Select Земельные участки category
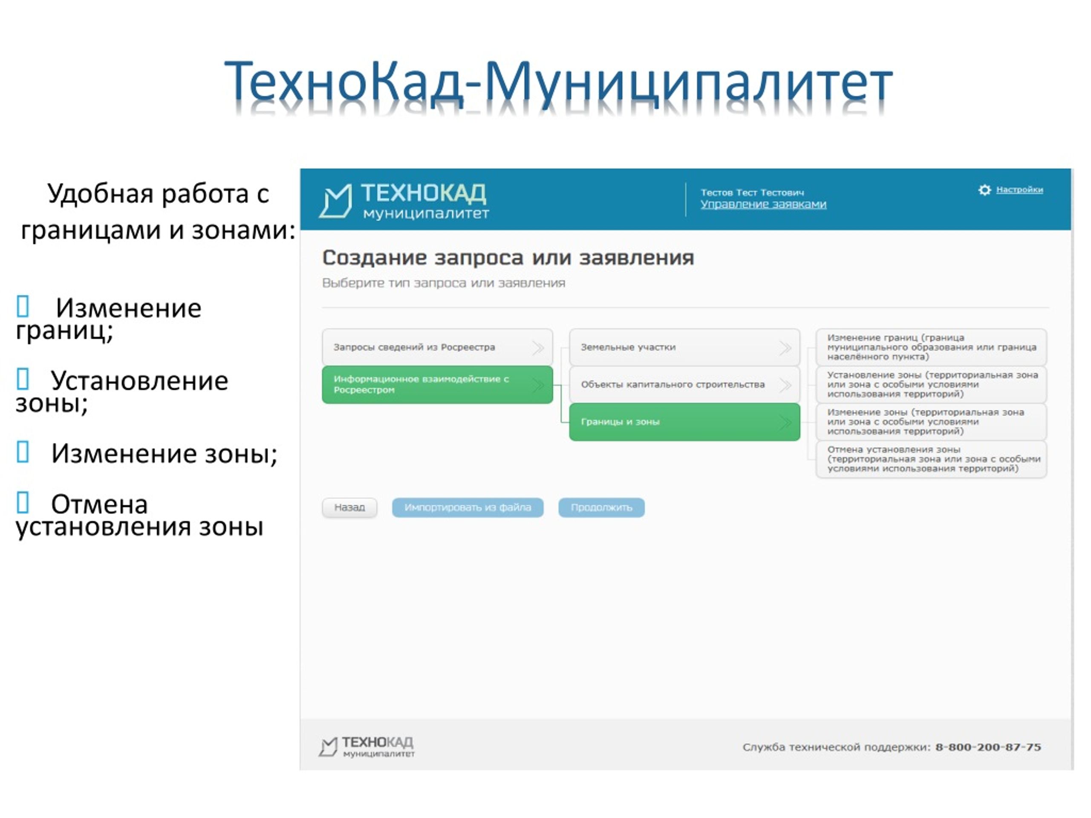This screenshot has height=818, width=1091. point(684,347)
